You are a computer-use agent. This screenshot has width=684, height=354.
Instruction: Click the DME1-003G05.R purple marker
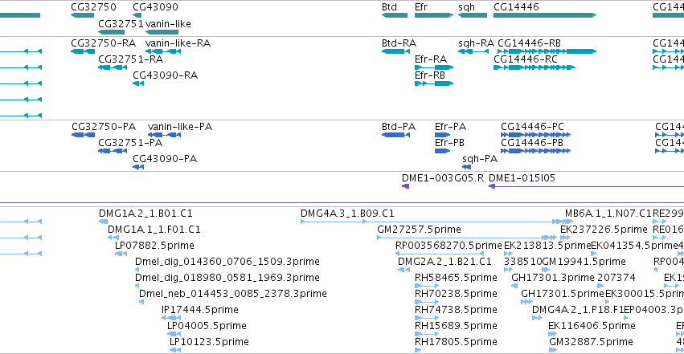point(406,186)
